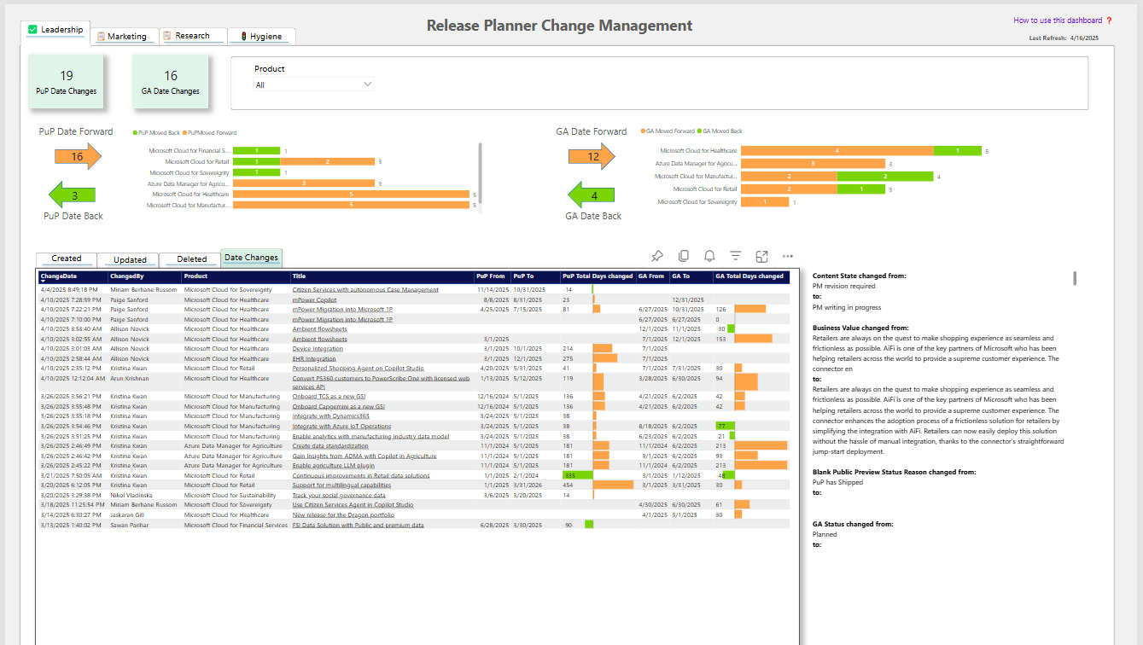Click the orange PuP bar for Microsoft Cloud for Healthcare

351,195
